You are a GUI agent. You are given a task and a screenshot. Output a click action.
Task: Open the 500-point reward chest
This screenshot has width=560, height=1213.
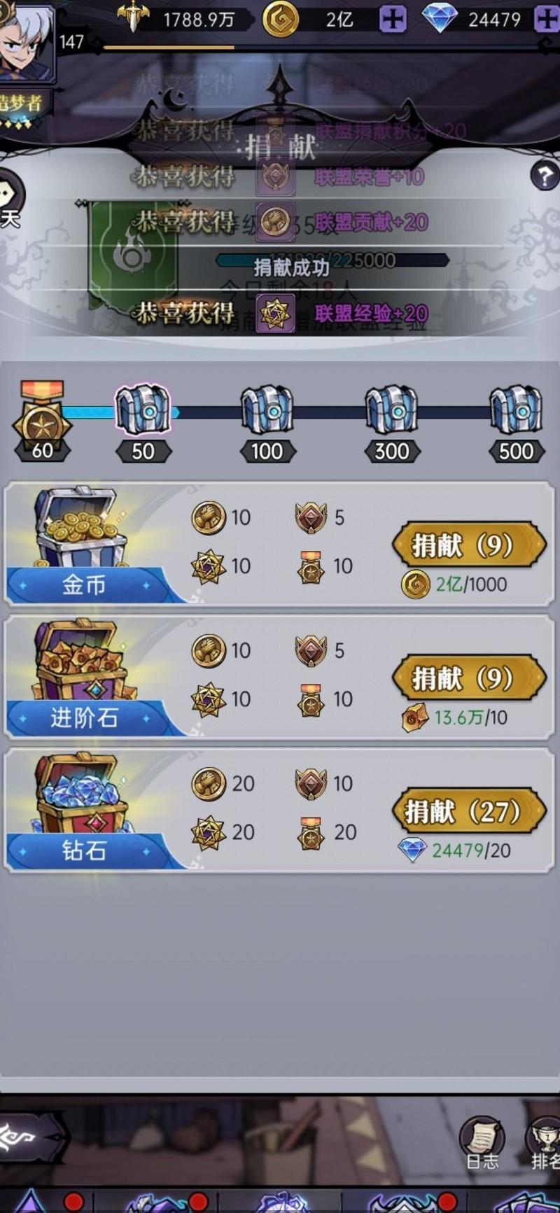pyautogui.click(x=516, y=410)
